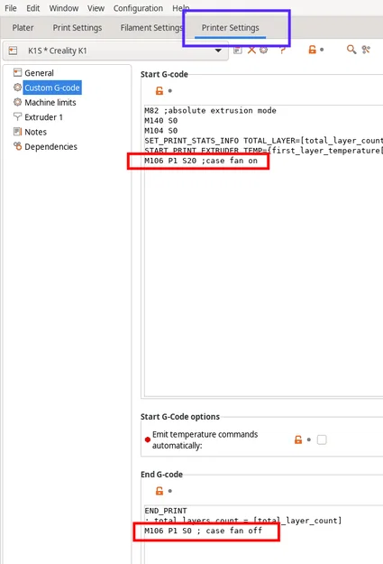
Task: Click the unlock icon for Emit temperature commands
Action: [298, 439]
